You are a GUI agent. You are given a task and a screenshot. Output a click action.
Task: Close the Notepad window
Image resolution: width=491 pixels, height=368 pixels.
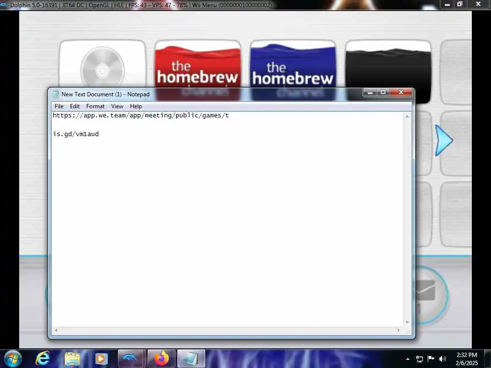click(401, 92)
